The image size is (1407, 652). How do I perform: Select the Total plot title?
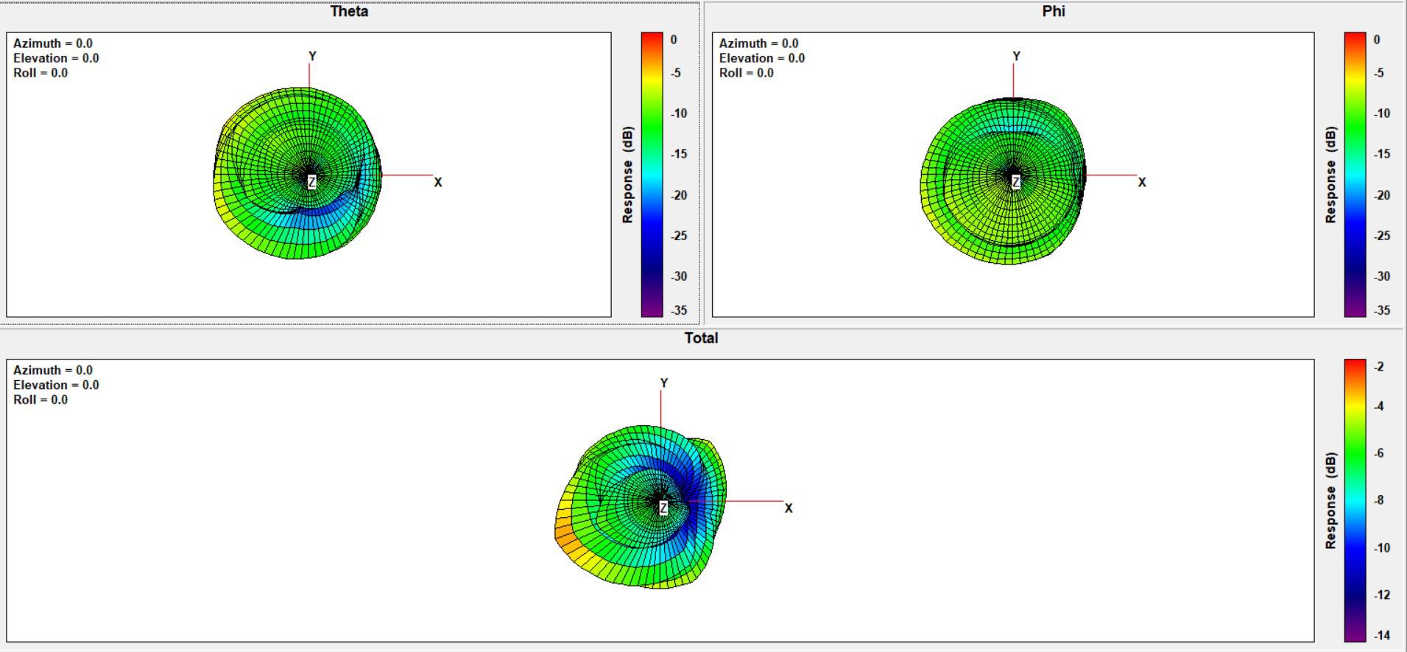pyautogui.click(x=701, y=337)
